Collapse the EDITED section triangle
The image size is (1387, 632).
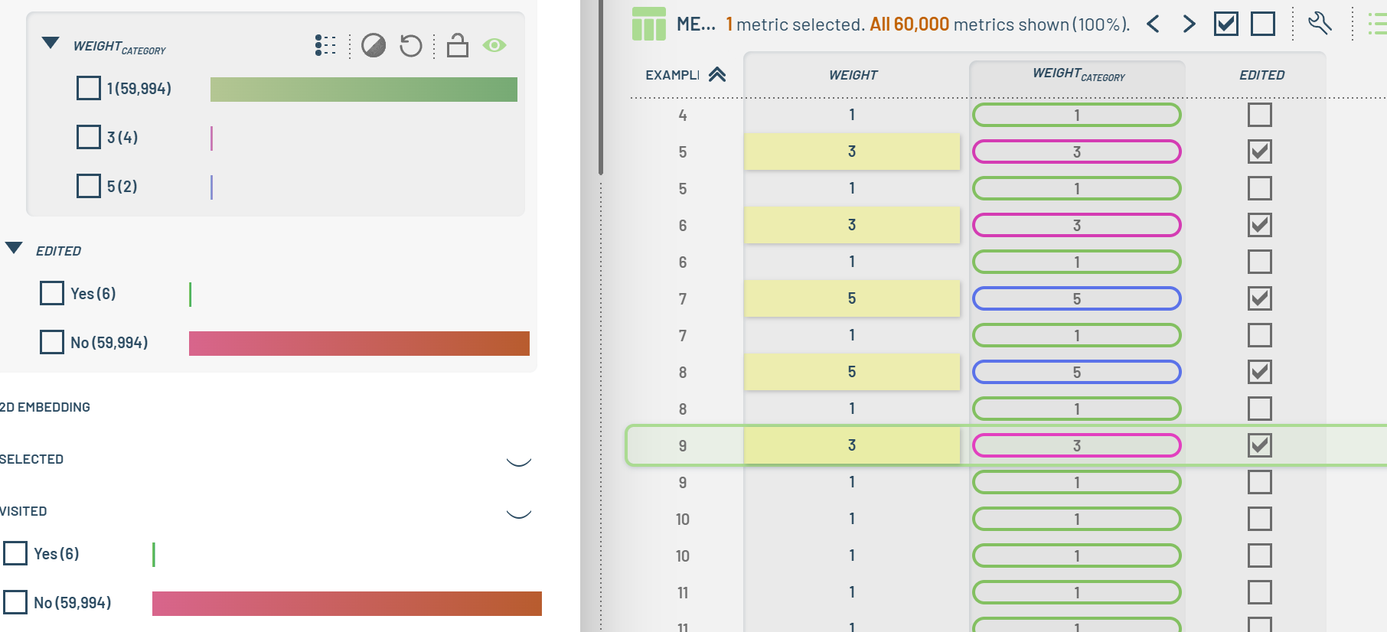click(x=14, y=248)
